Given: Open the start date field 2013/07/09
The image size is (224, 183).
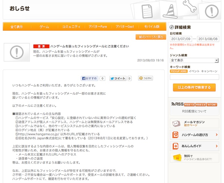Looking at the screenshot, I should pos(181,39).
